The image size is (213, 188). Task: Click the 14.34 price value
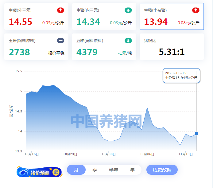[88, 22]
